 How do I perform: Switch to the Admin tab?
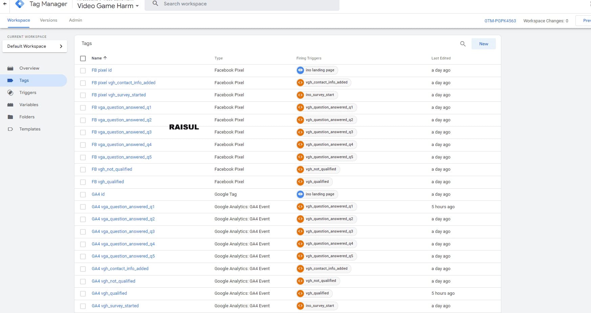click(x=75, y=20)
